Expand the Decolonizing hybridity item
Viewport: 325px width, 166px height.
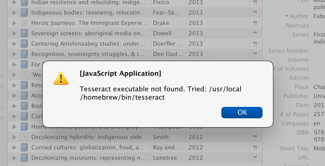point(14,137)
